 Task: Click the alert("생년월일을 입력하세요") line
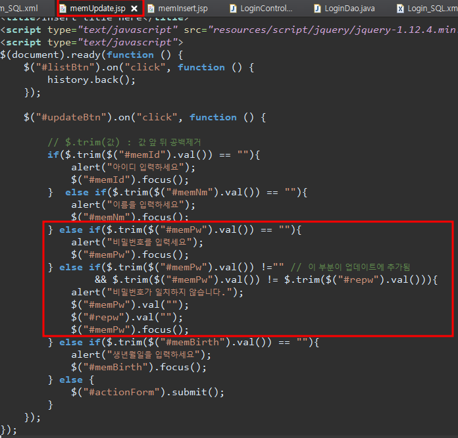141,354
